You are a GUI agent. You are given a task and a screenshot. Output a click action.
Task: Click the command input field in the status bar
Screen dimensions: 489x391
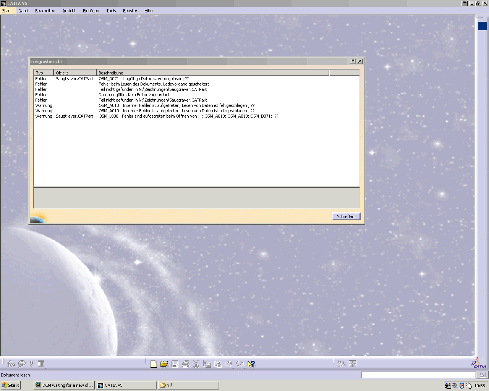point(419,375)
